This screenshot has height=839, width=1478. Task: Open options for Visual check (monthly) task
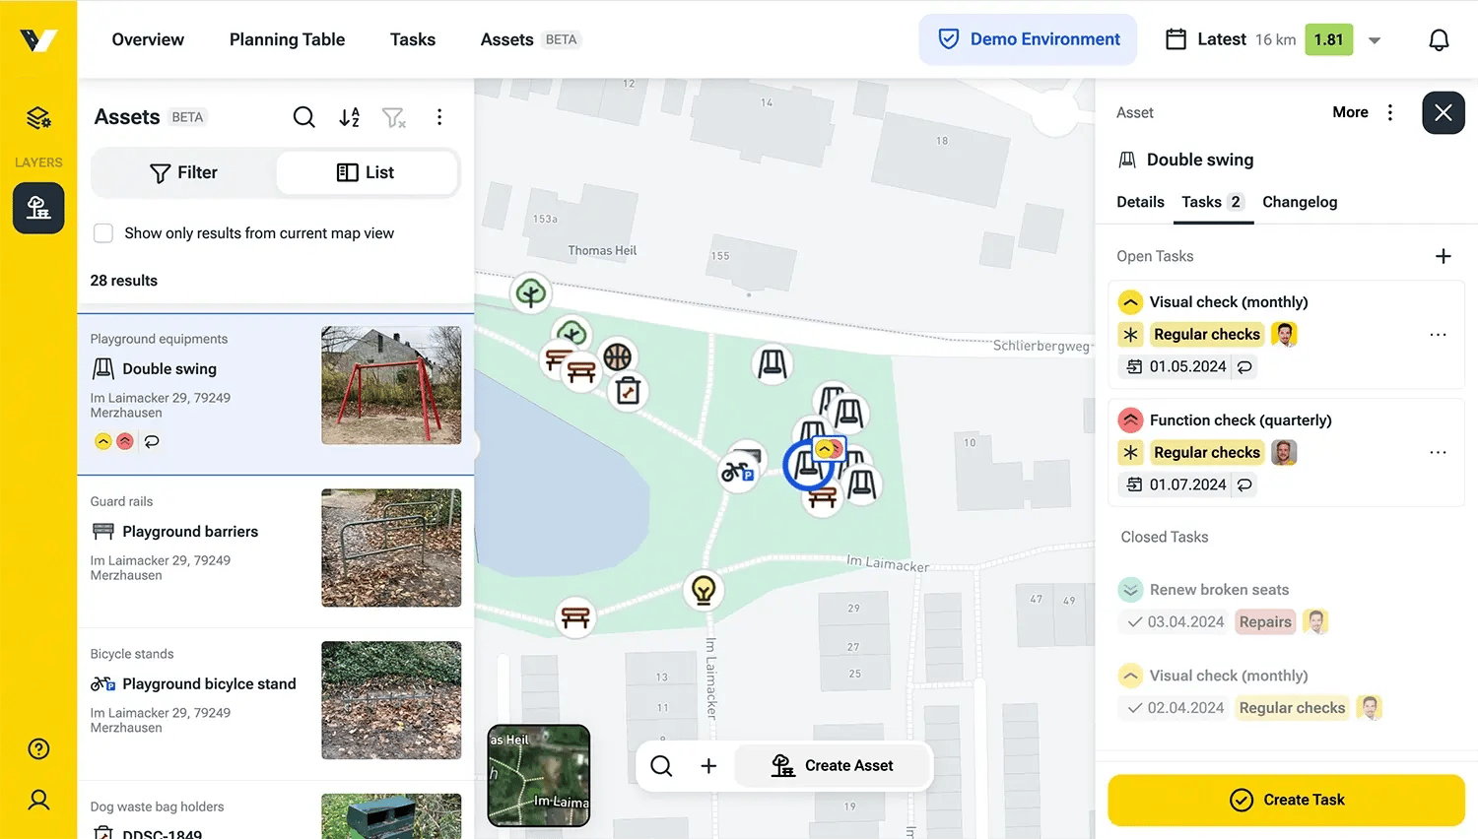(x=1438, y=335)
